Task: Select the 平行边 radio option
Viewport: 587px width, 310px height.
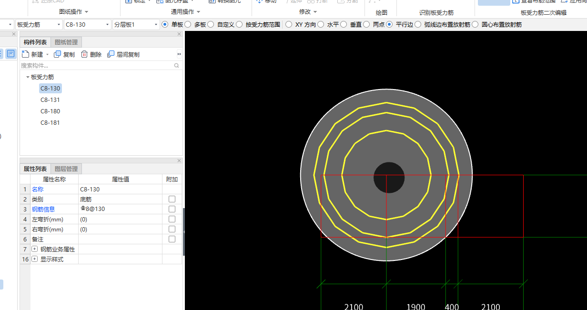Action: (389, 24)
